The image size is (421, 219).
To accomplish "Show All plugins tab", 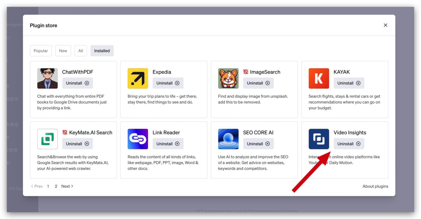I will coord(81,51).
